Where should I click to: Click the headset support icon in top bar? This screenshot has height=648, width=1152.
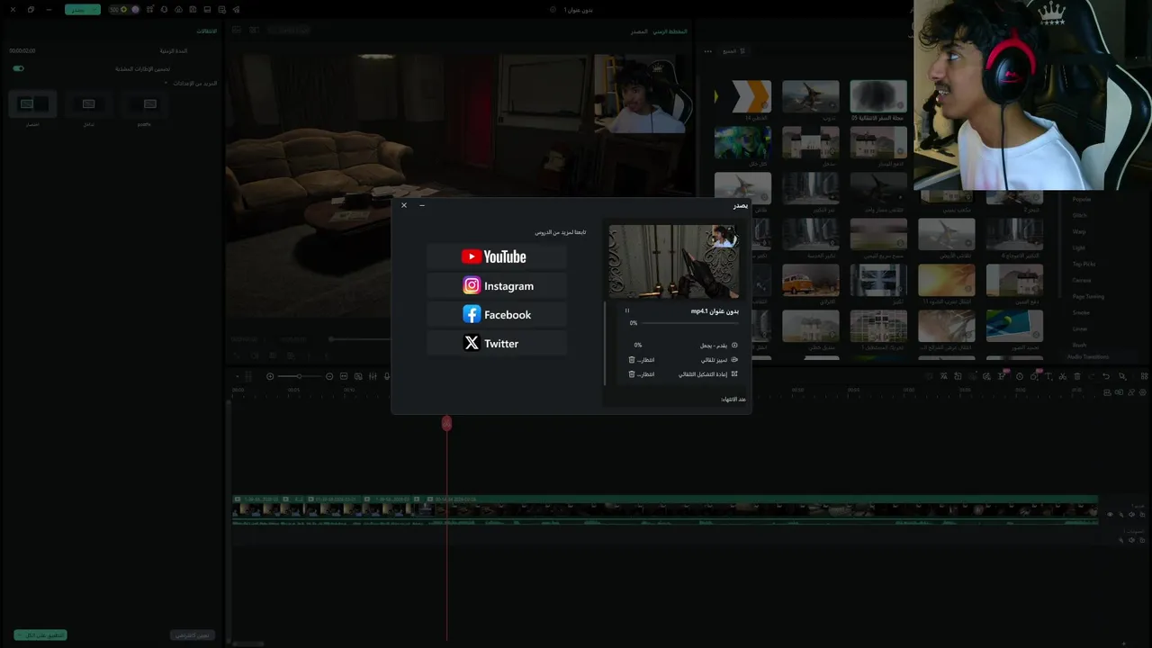pyautogui.click(x=164, y=9)
